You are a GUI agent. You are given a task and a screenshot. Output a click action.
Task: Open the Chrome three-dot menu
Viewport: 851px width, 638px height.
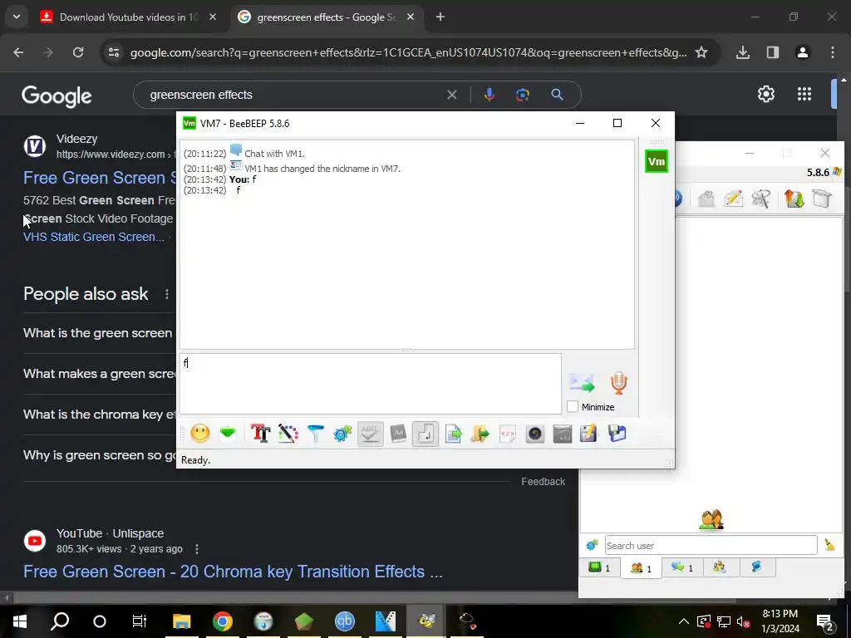pyautogui.click(x=833, y=52)
